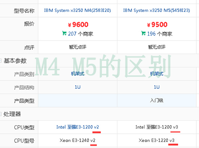Click the 入门级 product type cell
This screenshot has height=148, width=199.
[x=157, y=100]
